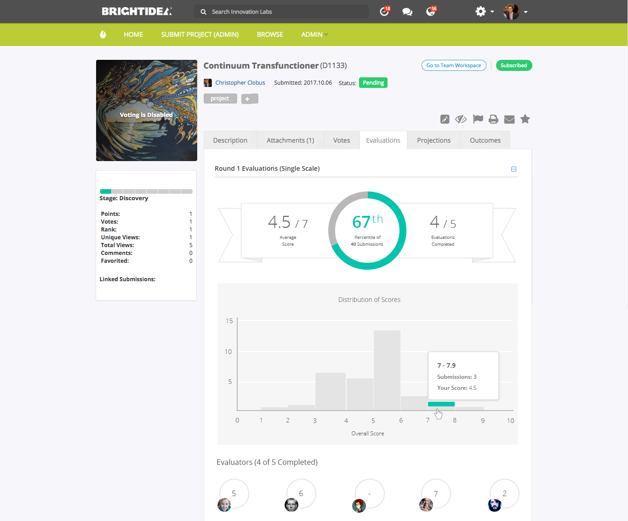Switch to the Attachments (1) tab
Screen dimensions: 628x521
pos(291,140)
